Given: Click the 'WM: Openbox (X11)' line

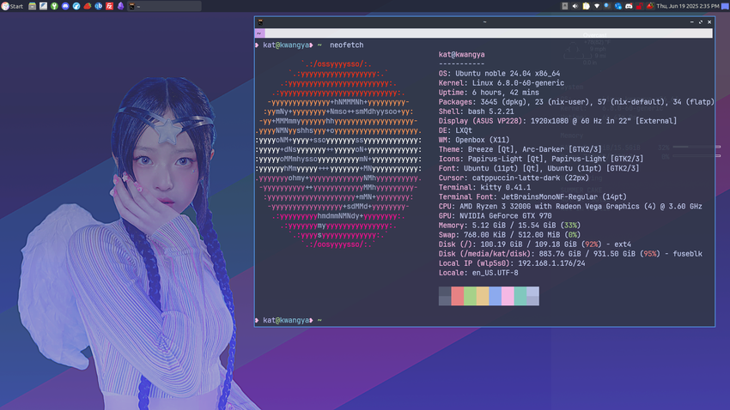Looking at the screenshot, I should (x=474, y=140).
